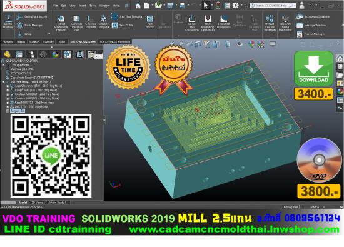Select Recycle Bin in the CAM tree
The height and width of the screenshot is (247, 344).
[x=18, y=111]
